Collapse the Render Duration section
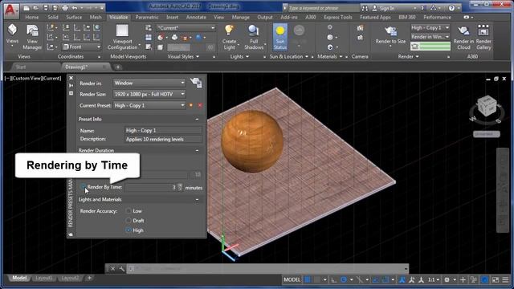The height and width of the screenshot is (289, 514). [197, 151]
